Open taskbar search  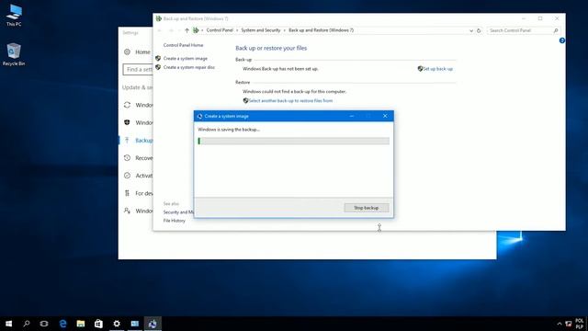tap(27, 324)
